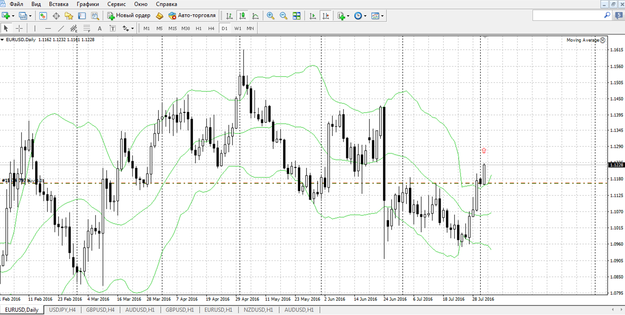Screen dimensions: 625x315
Task: Expand the Templates dropdown arrow
Action: pos(382,16)
